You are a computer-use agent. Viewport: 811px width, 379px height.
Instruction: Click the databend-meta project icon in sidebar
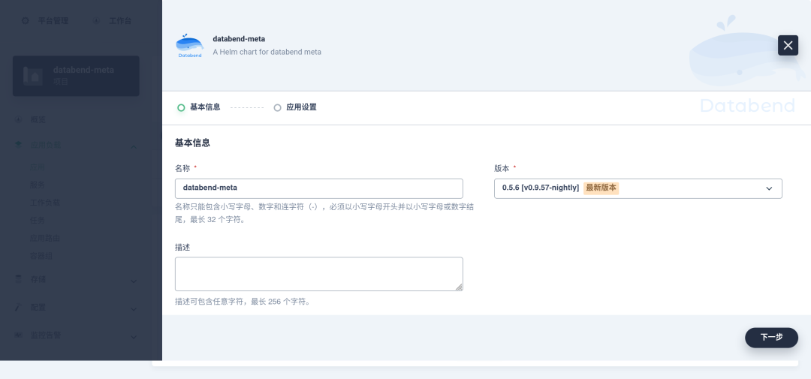point(33,75)
